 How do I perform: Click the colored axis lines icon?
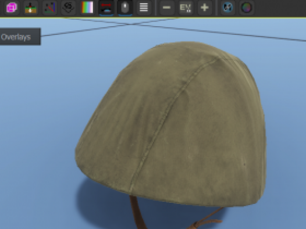49,8
